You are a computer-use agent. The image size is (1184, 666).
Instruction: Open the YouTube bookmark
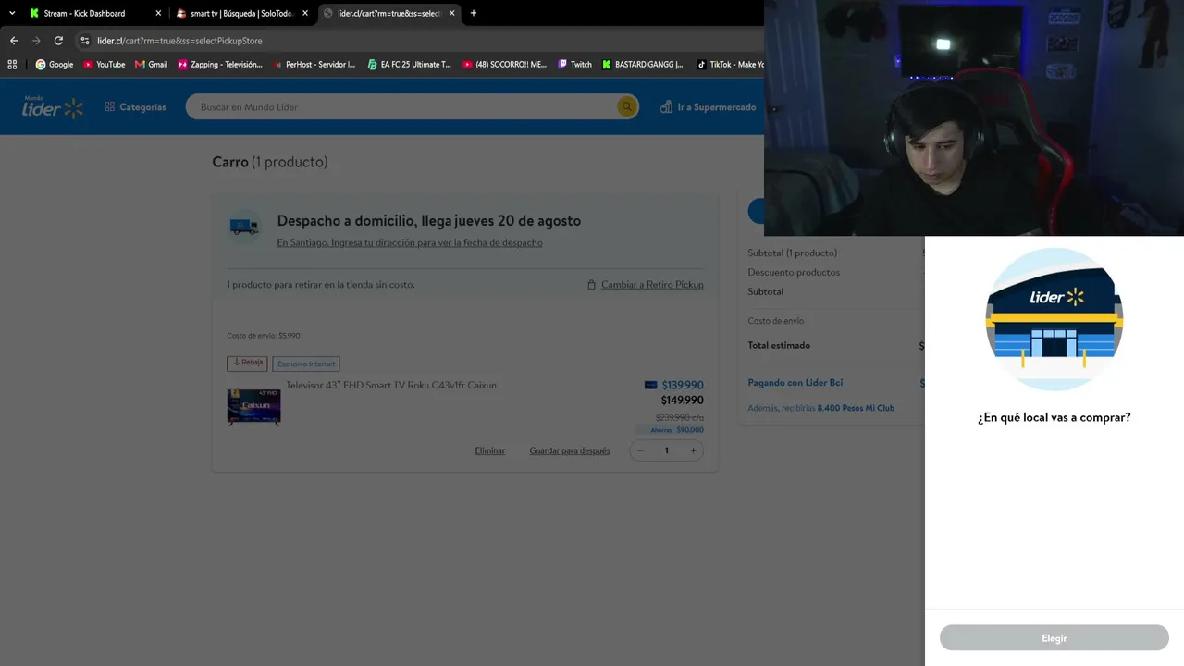[x=105, y=65]
